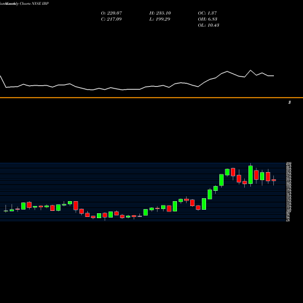Click the last red candlestick on the right
The height and width of the screenshot is (303, 303).
pyautogui.click(x=274, y=180)
